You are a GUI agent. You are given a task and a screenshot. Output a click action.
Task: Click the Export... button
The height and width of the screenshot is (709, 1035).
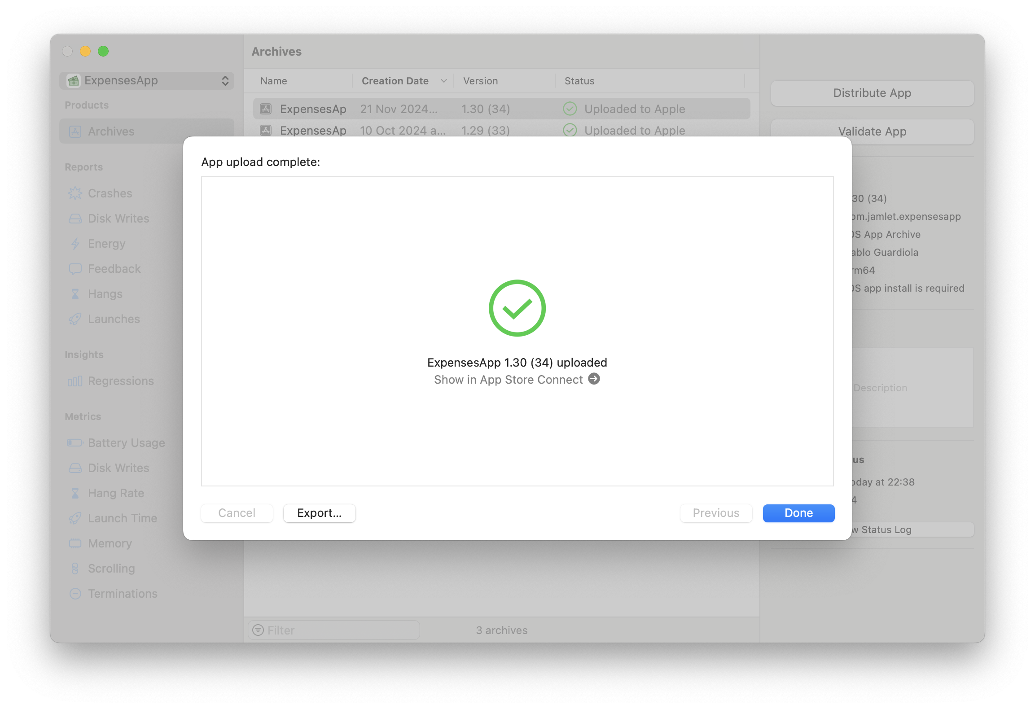[x=319, y=513]
